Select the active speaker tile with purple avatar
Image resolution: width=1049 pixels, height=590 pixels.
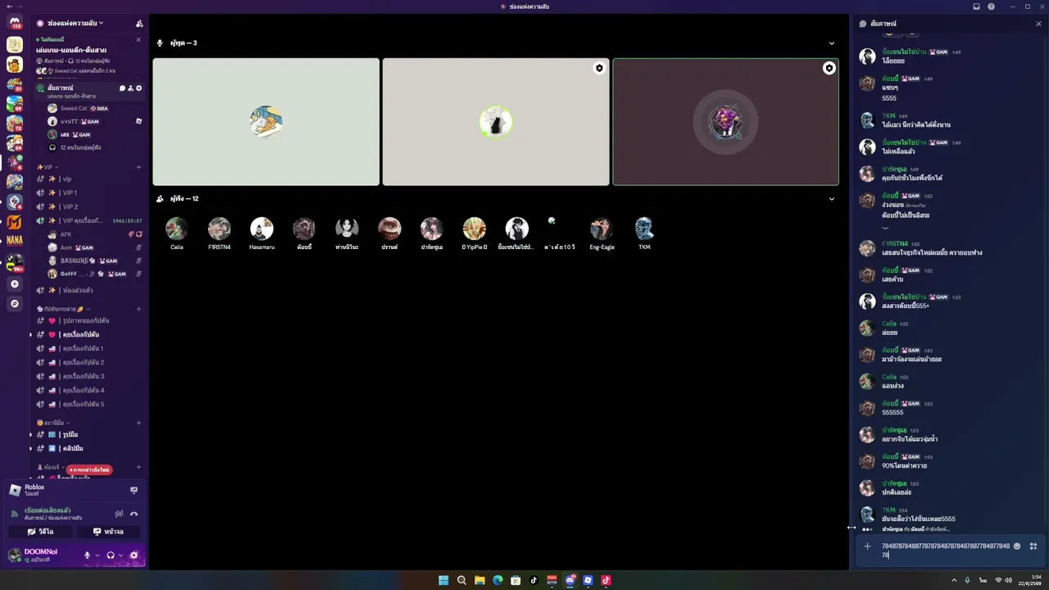tap(725, 122)
